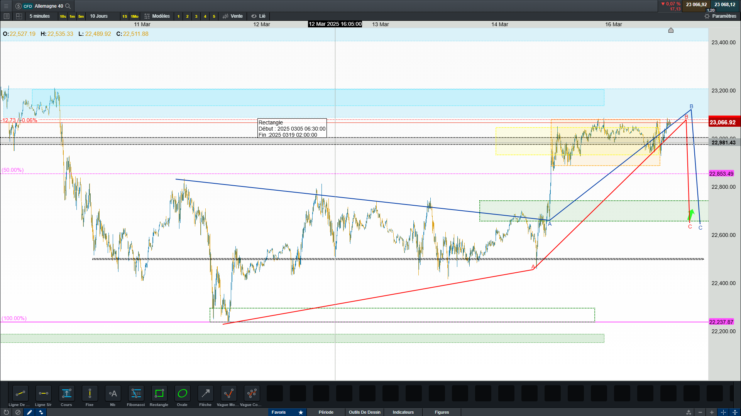Open the 5 minutes timeframe dropdown
The height and width of the screenshot is (416, 741).
point(40,16)
